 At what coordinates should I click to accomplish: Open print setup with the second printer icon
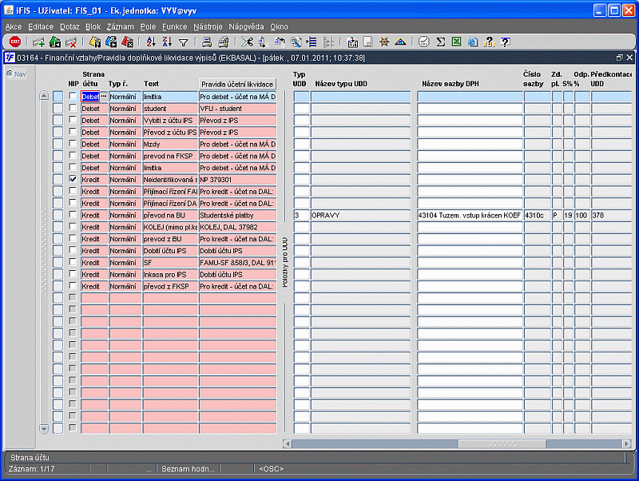pyautogui.click(x=224, y=42)
